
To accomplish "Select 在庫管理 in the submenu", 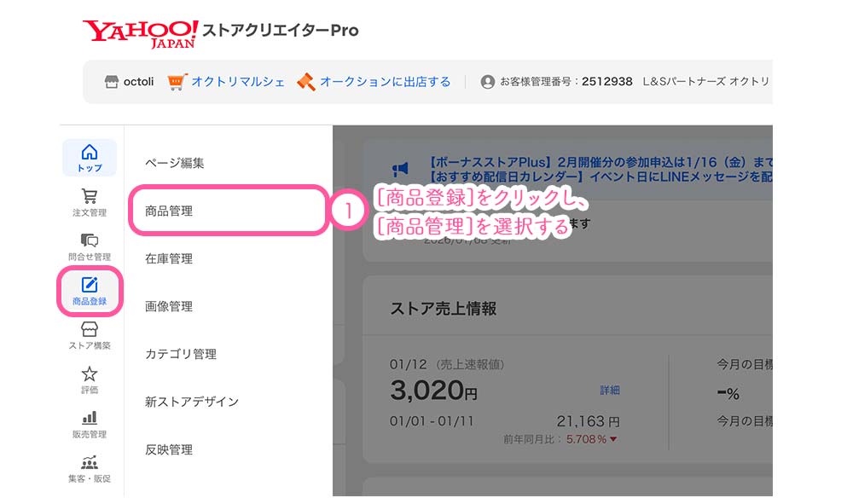I will pos(169,258).
